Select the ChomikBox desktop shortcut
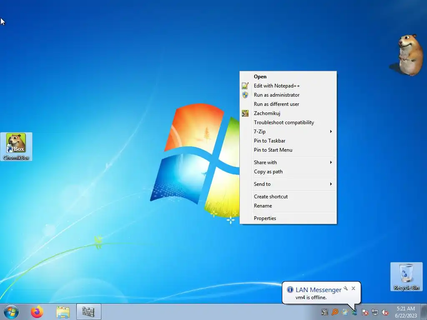This screenshot has height=320, width=427. (16, 147)
